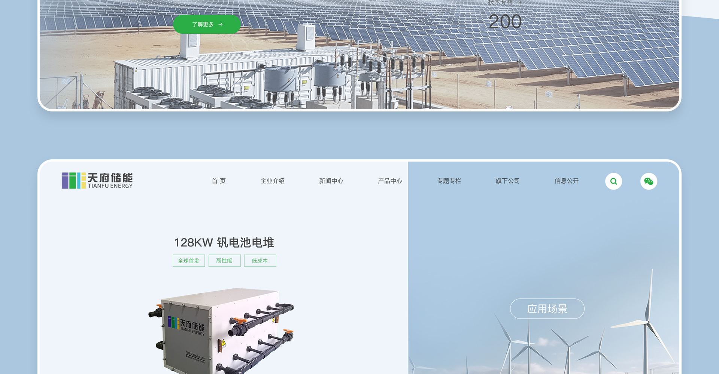Click the Tianfu Energy logo in header

(97, 181)
